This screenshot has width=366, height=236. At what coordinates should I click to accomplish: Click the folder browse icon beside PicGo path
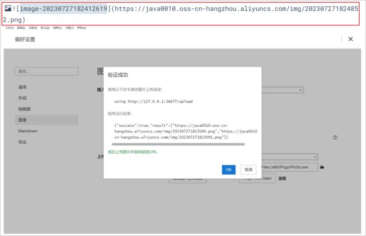point(322,167)
